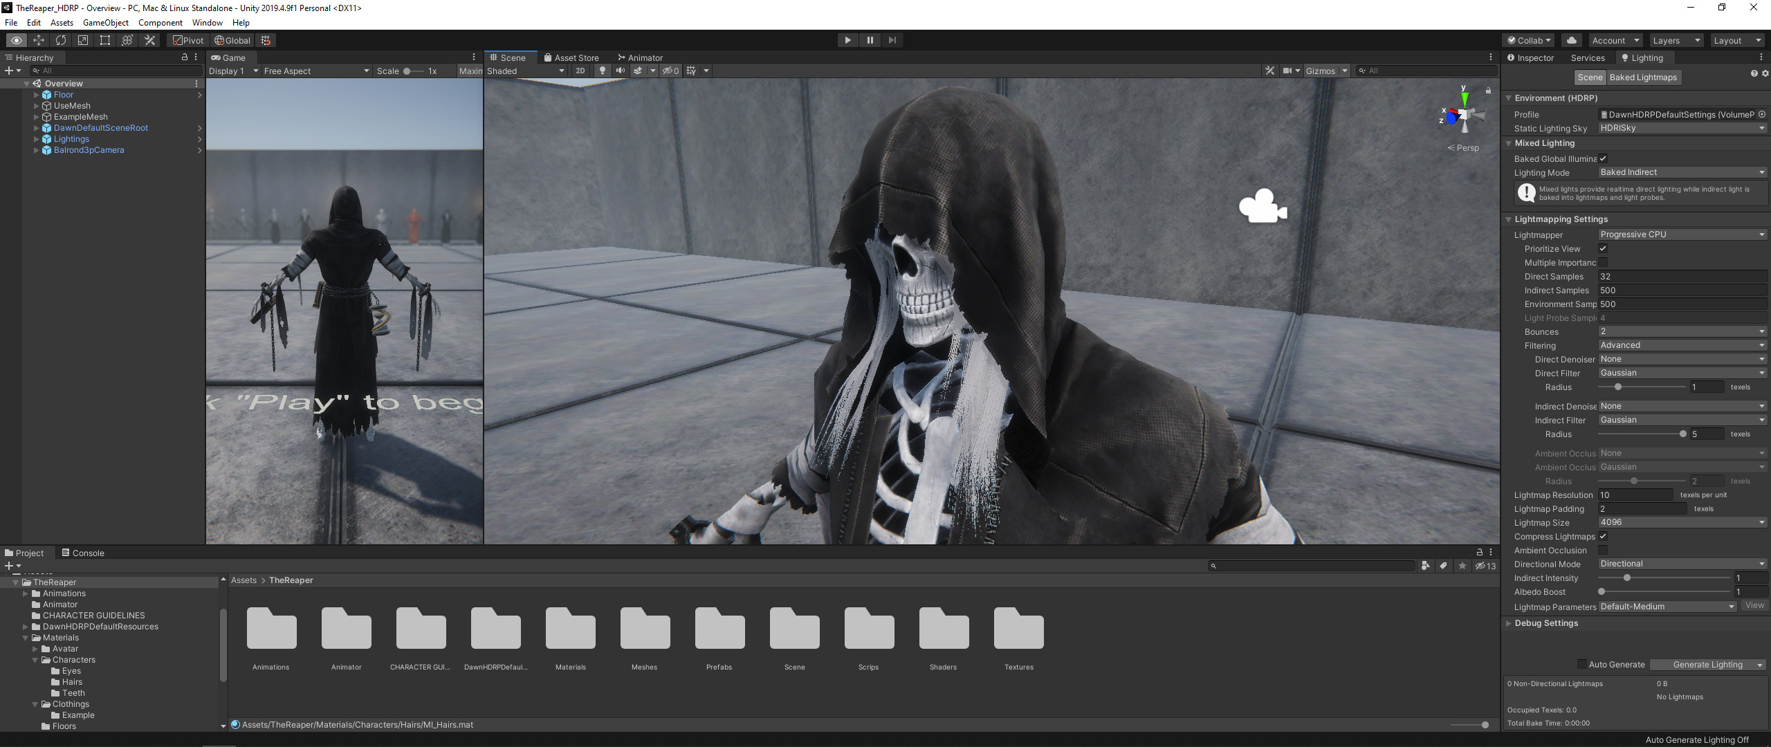Start Play mode
This screenshot has height=747, width=1771.
pyautogui.click(x=847, y=40)
